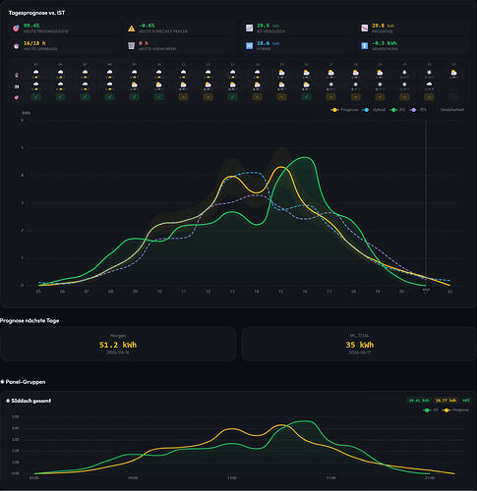Click the Süddach gesamt group title

click(x=30, y=401)
